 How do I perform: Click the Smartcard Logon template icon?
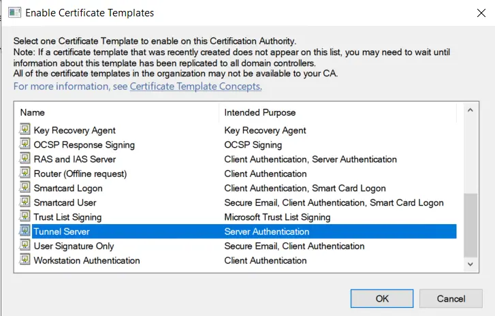pos(25,188)
